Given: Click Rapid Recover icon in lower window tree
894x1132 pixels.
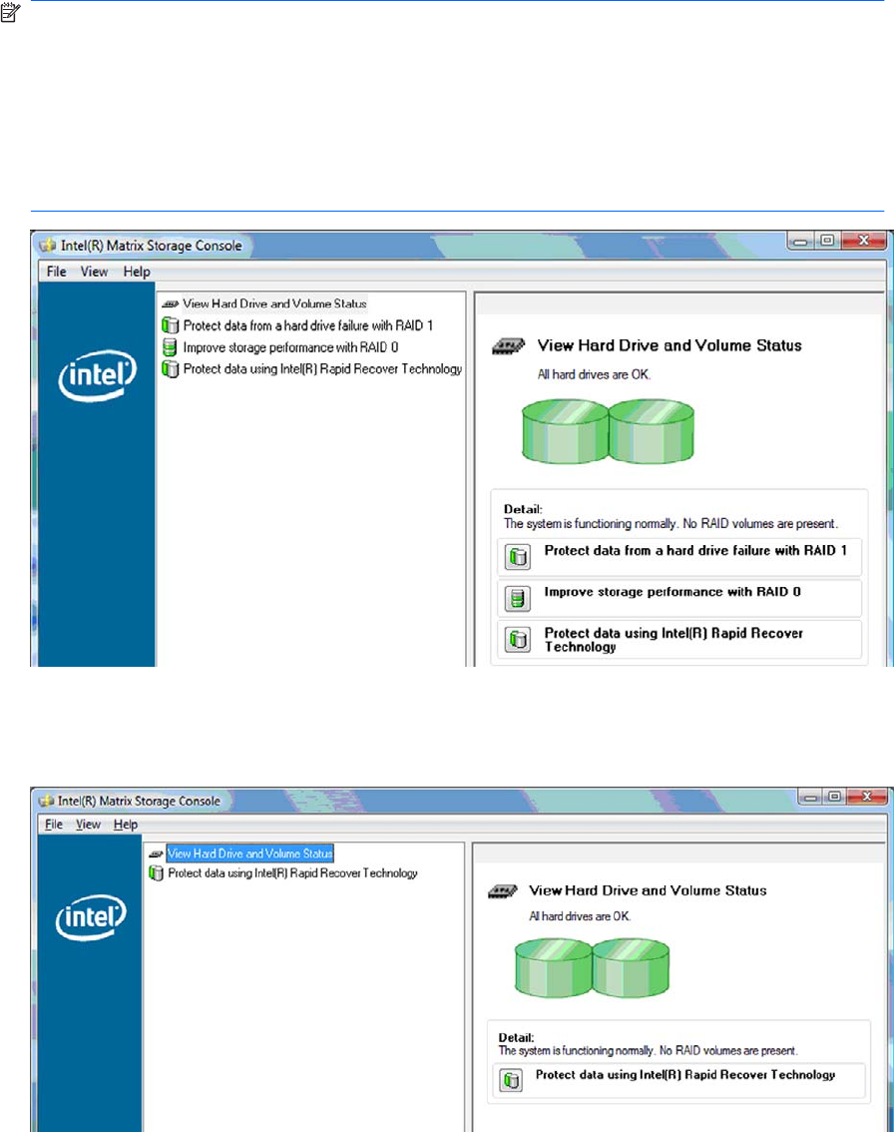Looking at the screenshot, I should click(156, 872).
